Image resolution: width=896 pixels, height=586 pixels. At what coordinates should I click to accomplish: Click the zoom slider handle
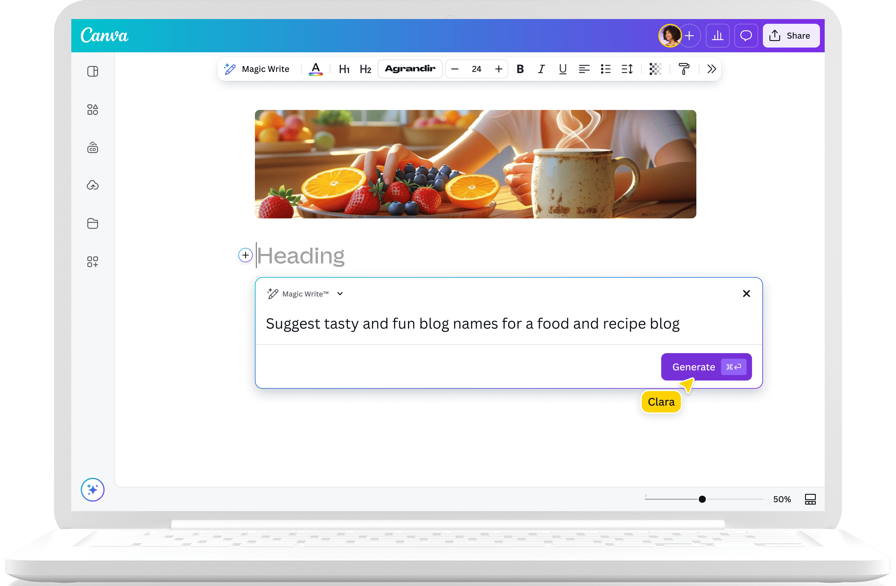coord(702,500)
